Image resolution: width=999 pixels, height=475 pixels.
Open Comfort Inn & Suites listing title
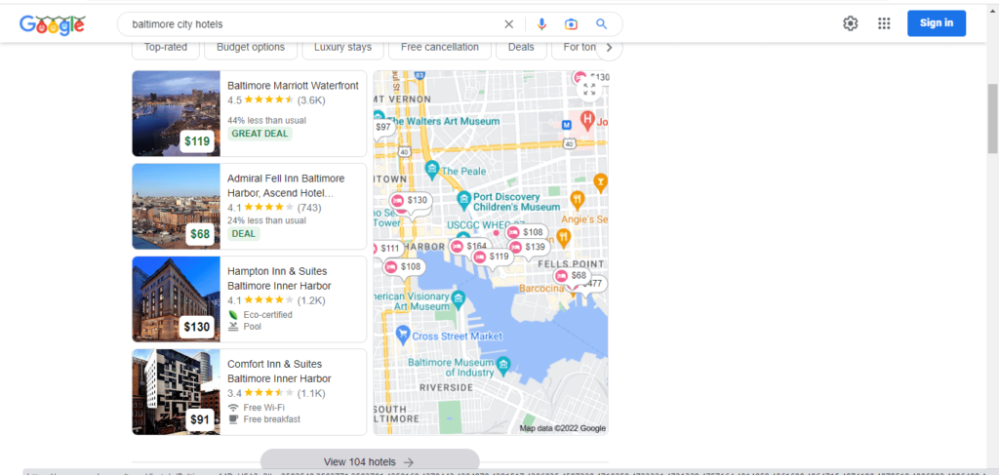click(x=279, y=372)
